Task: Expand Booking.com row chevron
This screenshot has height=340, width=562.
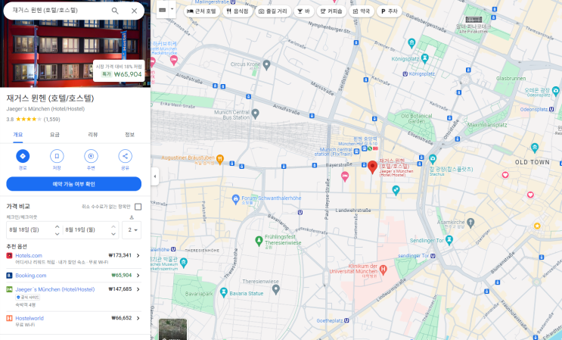Action: pos(138,276)
